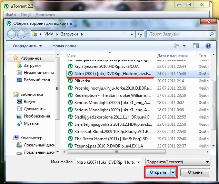Image resolution: width=219 pixels, height=184 pixels.
Task: Click Загрузки in the address path
Action: 69,34
